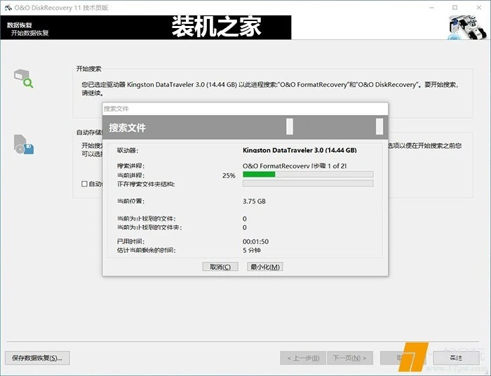Image resolution: width=491 pixels, height=376 pixels.
Task: Proceed with the 下一页(N) button
Action: pos(348,358)
